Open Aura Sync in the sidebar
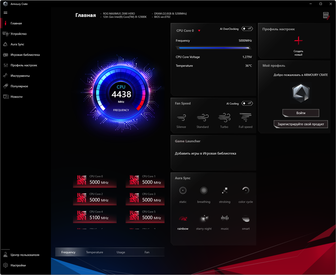 click(25, 44)
